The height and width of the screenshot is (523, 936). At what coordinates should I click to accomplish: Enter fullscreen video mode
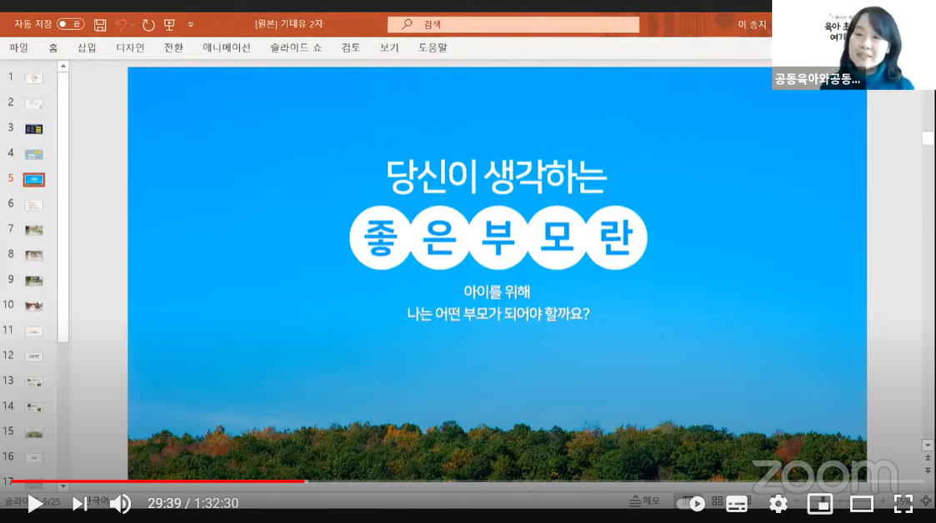pos(903,504)
